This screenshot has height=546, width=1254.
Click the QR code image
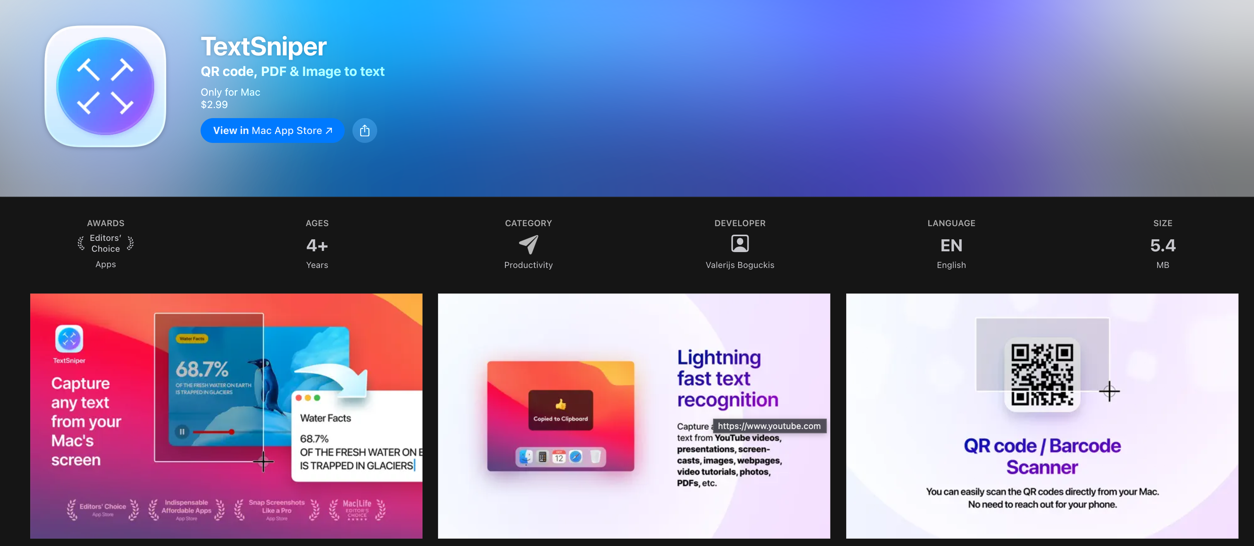1042,374
